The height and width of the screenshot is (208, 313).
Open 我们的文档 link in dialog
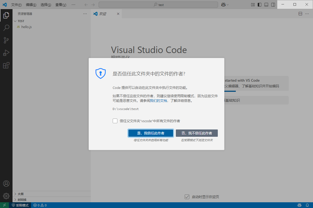point(158,101)
